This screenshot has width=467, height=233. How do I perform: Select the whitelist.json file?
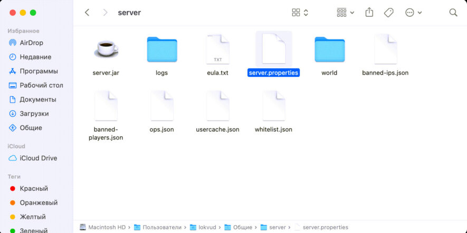coord(273,106)
